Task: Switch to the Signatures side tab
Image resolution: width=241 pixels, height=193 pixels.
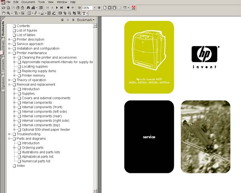Action: pos(3,83)
